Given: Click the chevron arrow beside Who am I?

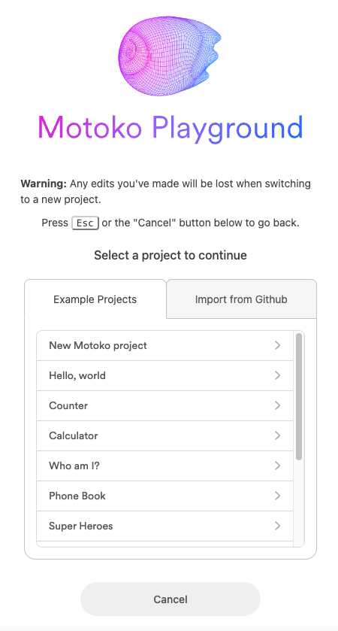Looking at the screenshot, I should point(277,466).
